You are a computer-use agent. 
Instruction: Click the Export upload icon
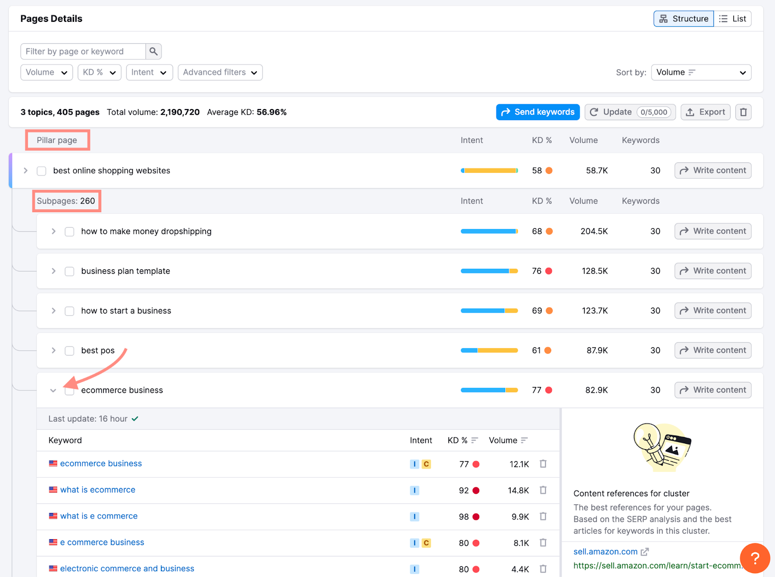pos(691,112)
